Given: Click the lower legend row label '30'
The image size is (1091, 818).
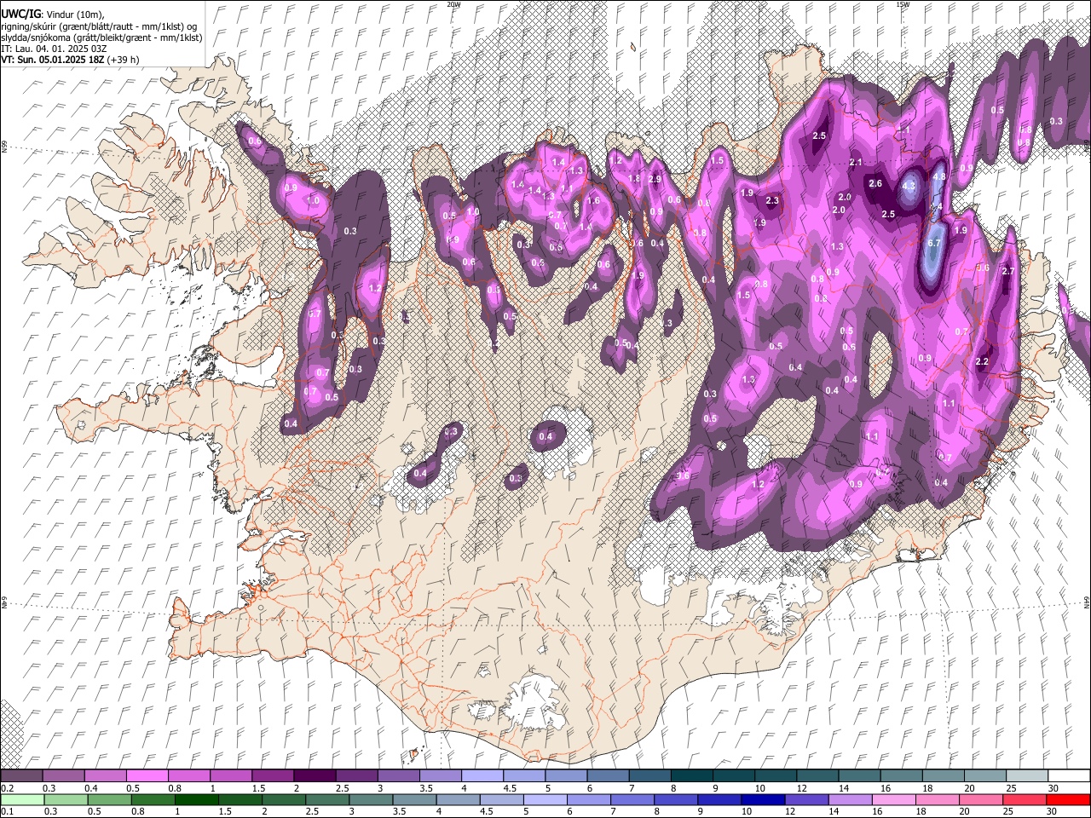Looking at the screenshot, I should point(1053,811).
